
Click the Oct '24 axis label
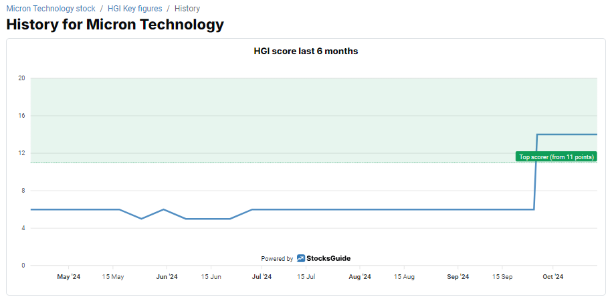[x=553, y=277]
